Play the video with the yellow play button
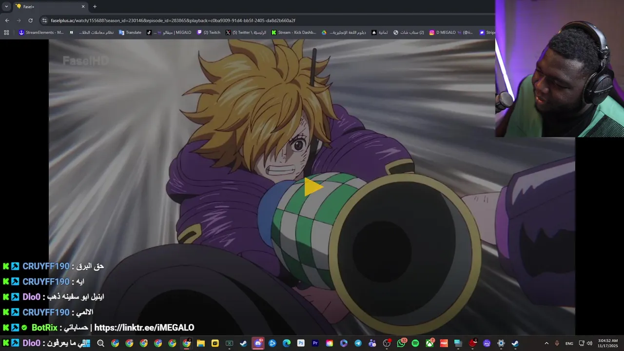This screenshot has height=351, width=624. [313, 187]
